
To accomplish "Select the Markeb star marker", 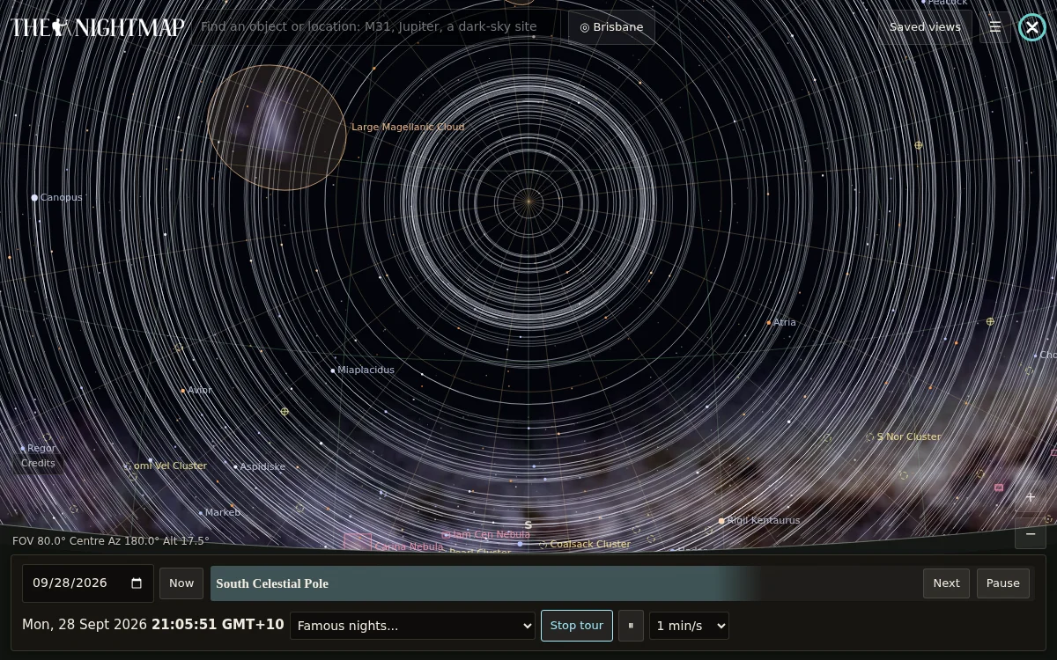I will (x=201, y=513).
